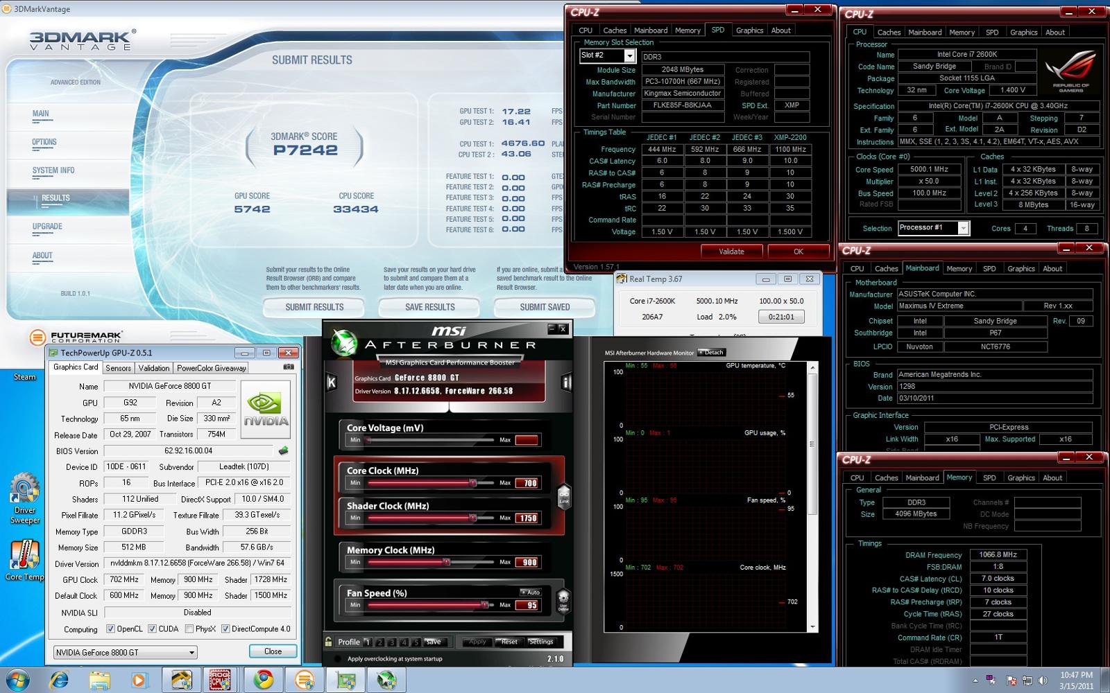Image resolution: width=1110 pixels, height=693 pixels.
Task: Click OK in the CPU-Z SPD window
Action: click(798, 252)
